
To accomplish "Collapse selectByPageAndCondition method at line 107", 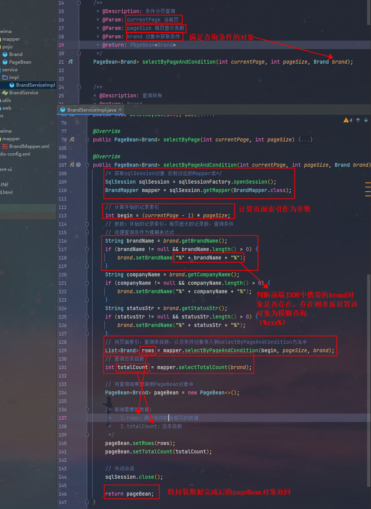I will click(x=87, y=165).
